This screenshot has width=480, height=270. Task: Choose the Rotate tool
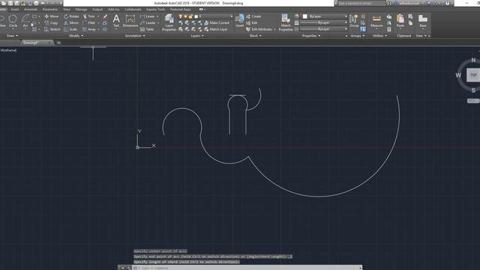point(71,16)
